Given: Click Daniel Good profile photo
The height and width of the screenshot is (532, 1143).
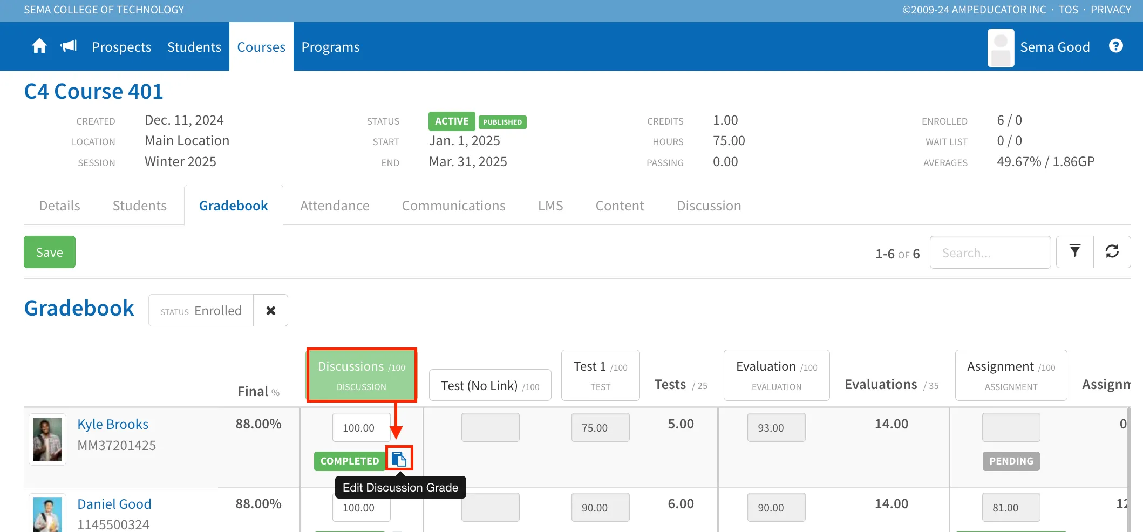Looking at the screenshot, I should point(47,513).
